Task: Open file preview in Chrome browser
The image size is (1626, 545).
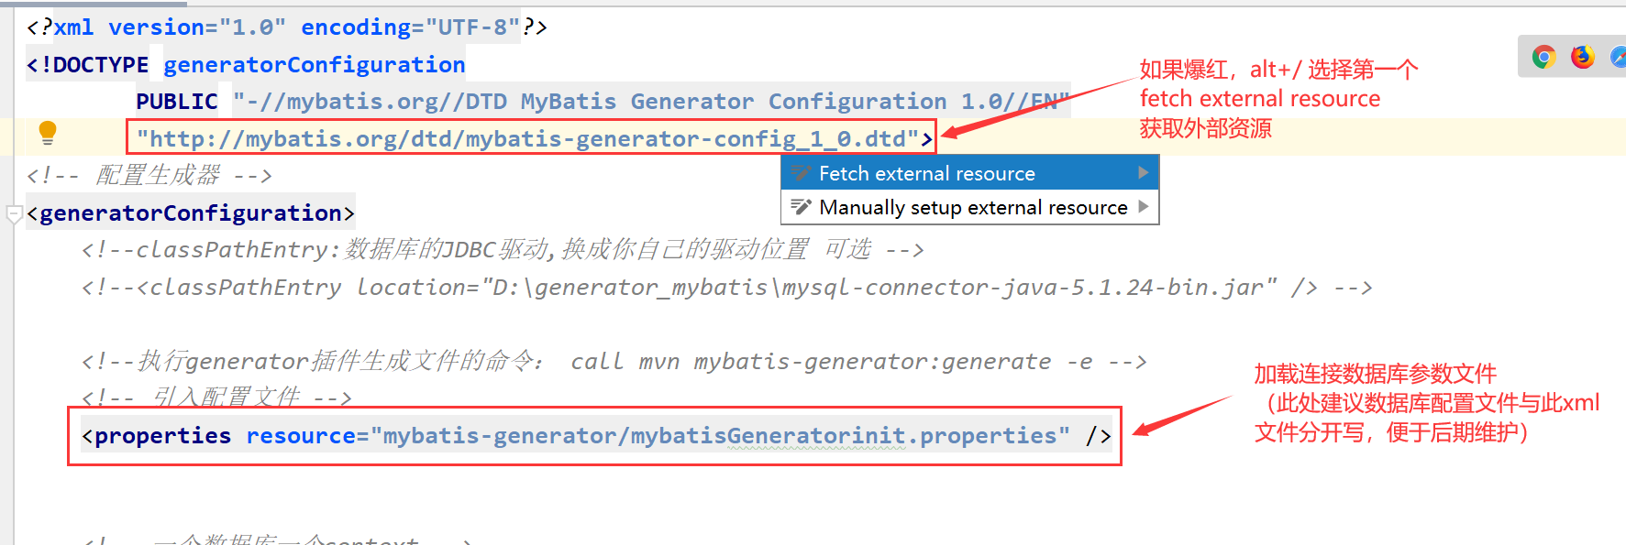Action: click(1544, 57)
